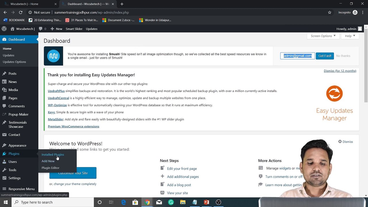Open the BOOKMARK bookmarks bar item

(14, 20)
